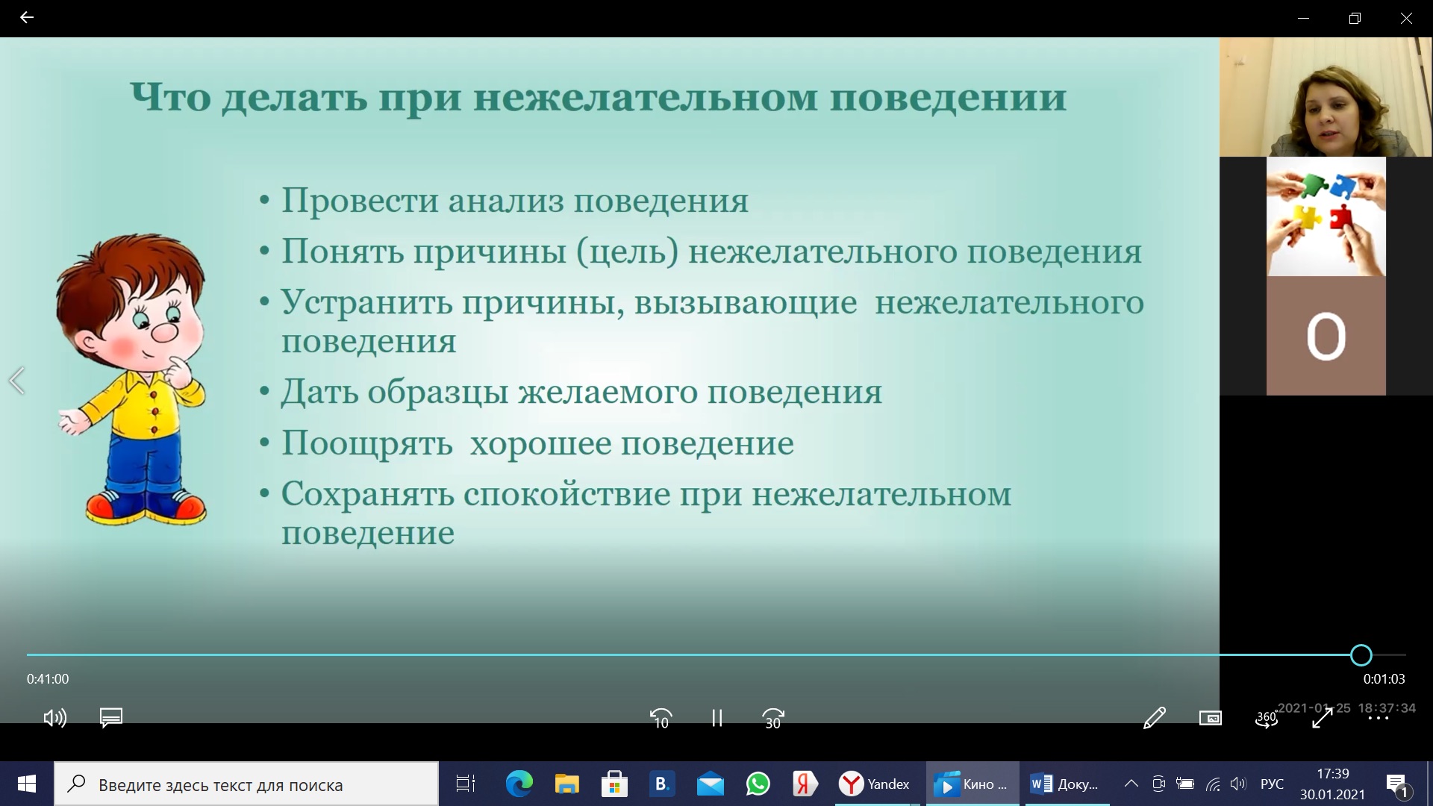Switch to mini view mode
The width and height of the screenshot is (1433, 806).
click(1211, 718)
